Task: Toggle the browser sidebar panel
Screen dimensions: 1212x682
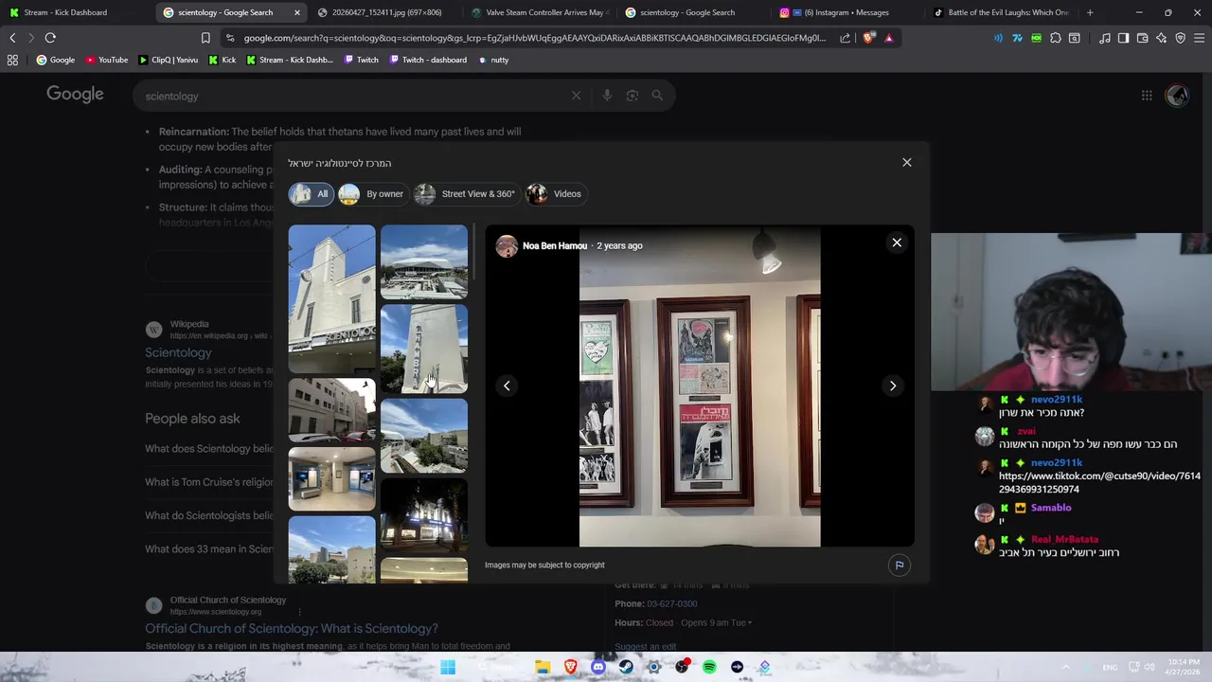Action: 1123,38
